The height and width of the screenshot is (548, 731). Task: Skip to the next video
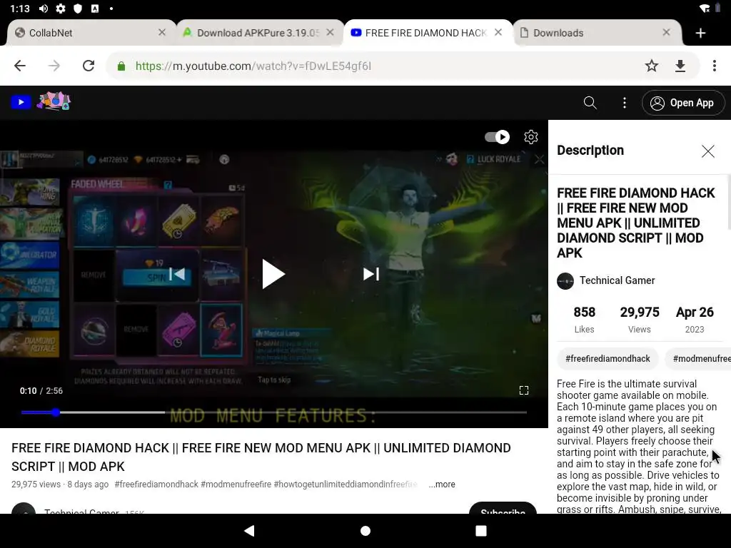pos(371,274)
